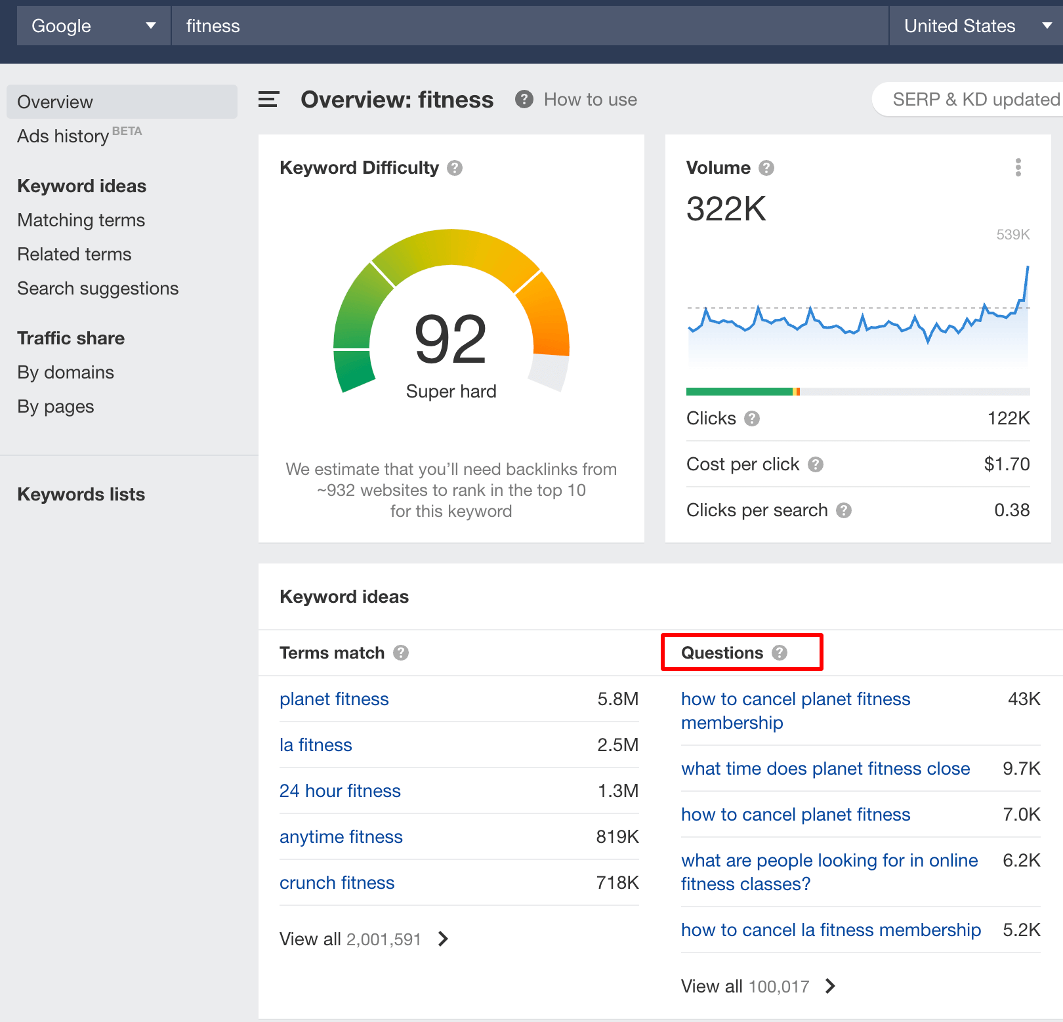Click the Clicks help question icon
1063x1022 pixels.
752,419
